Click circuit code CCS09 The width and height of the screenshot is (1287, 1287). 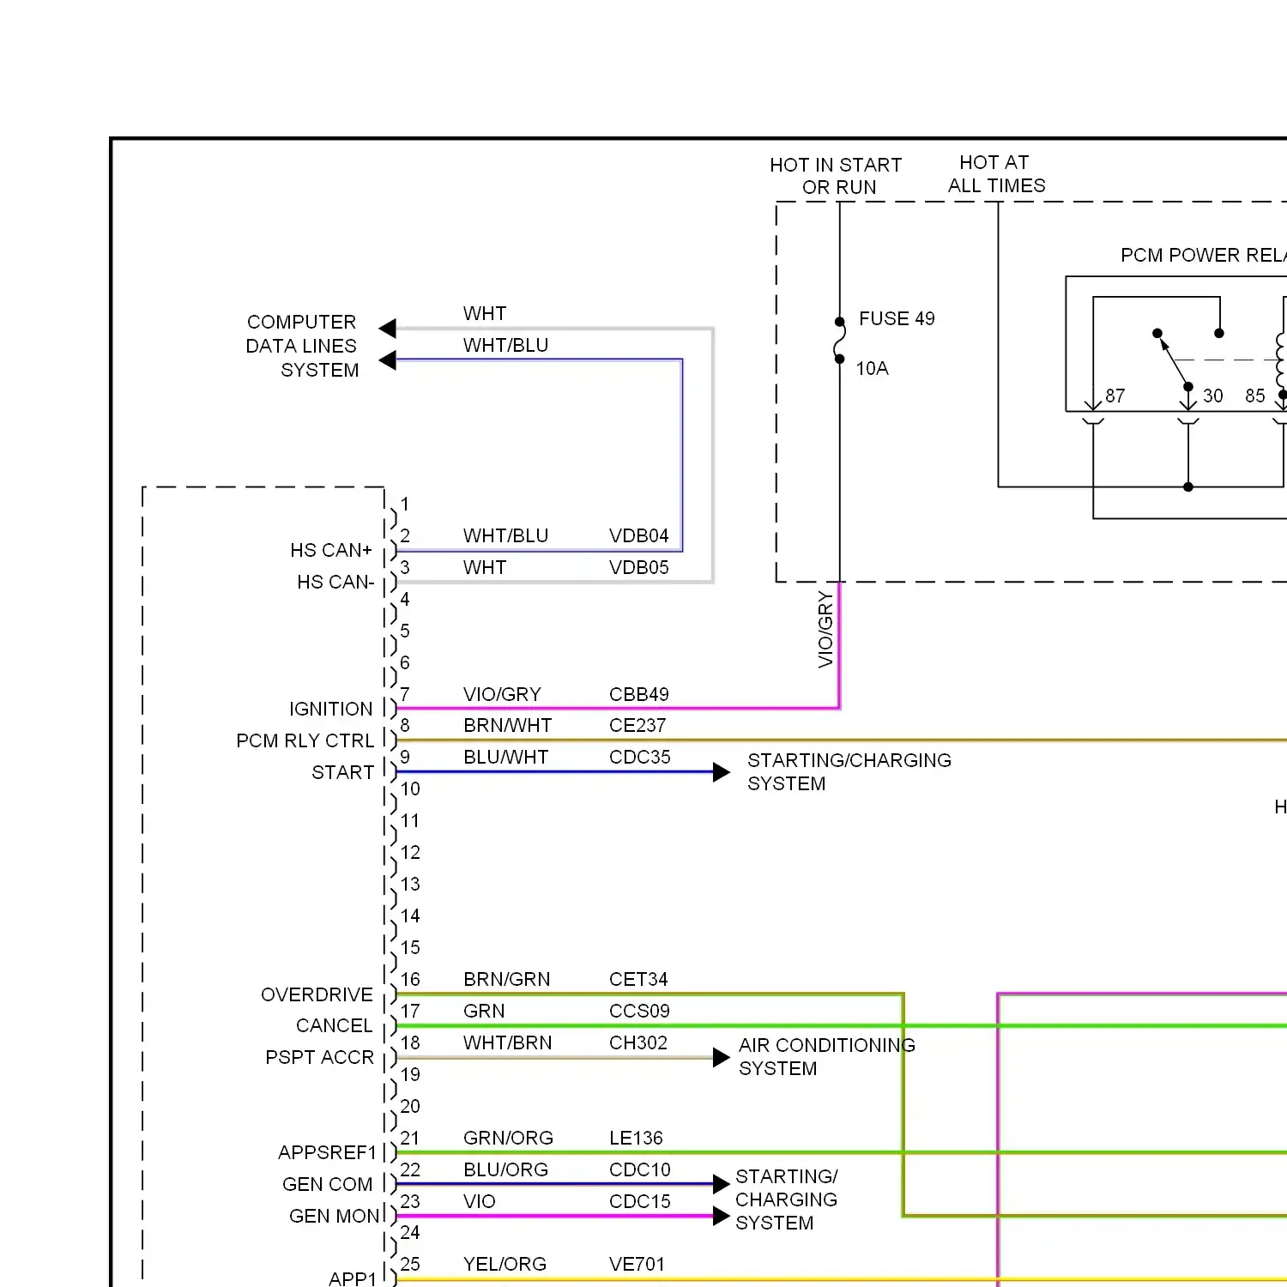pyautogui.click(x=638, y=1011)
